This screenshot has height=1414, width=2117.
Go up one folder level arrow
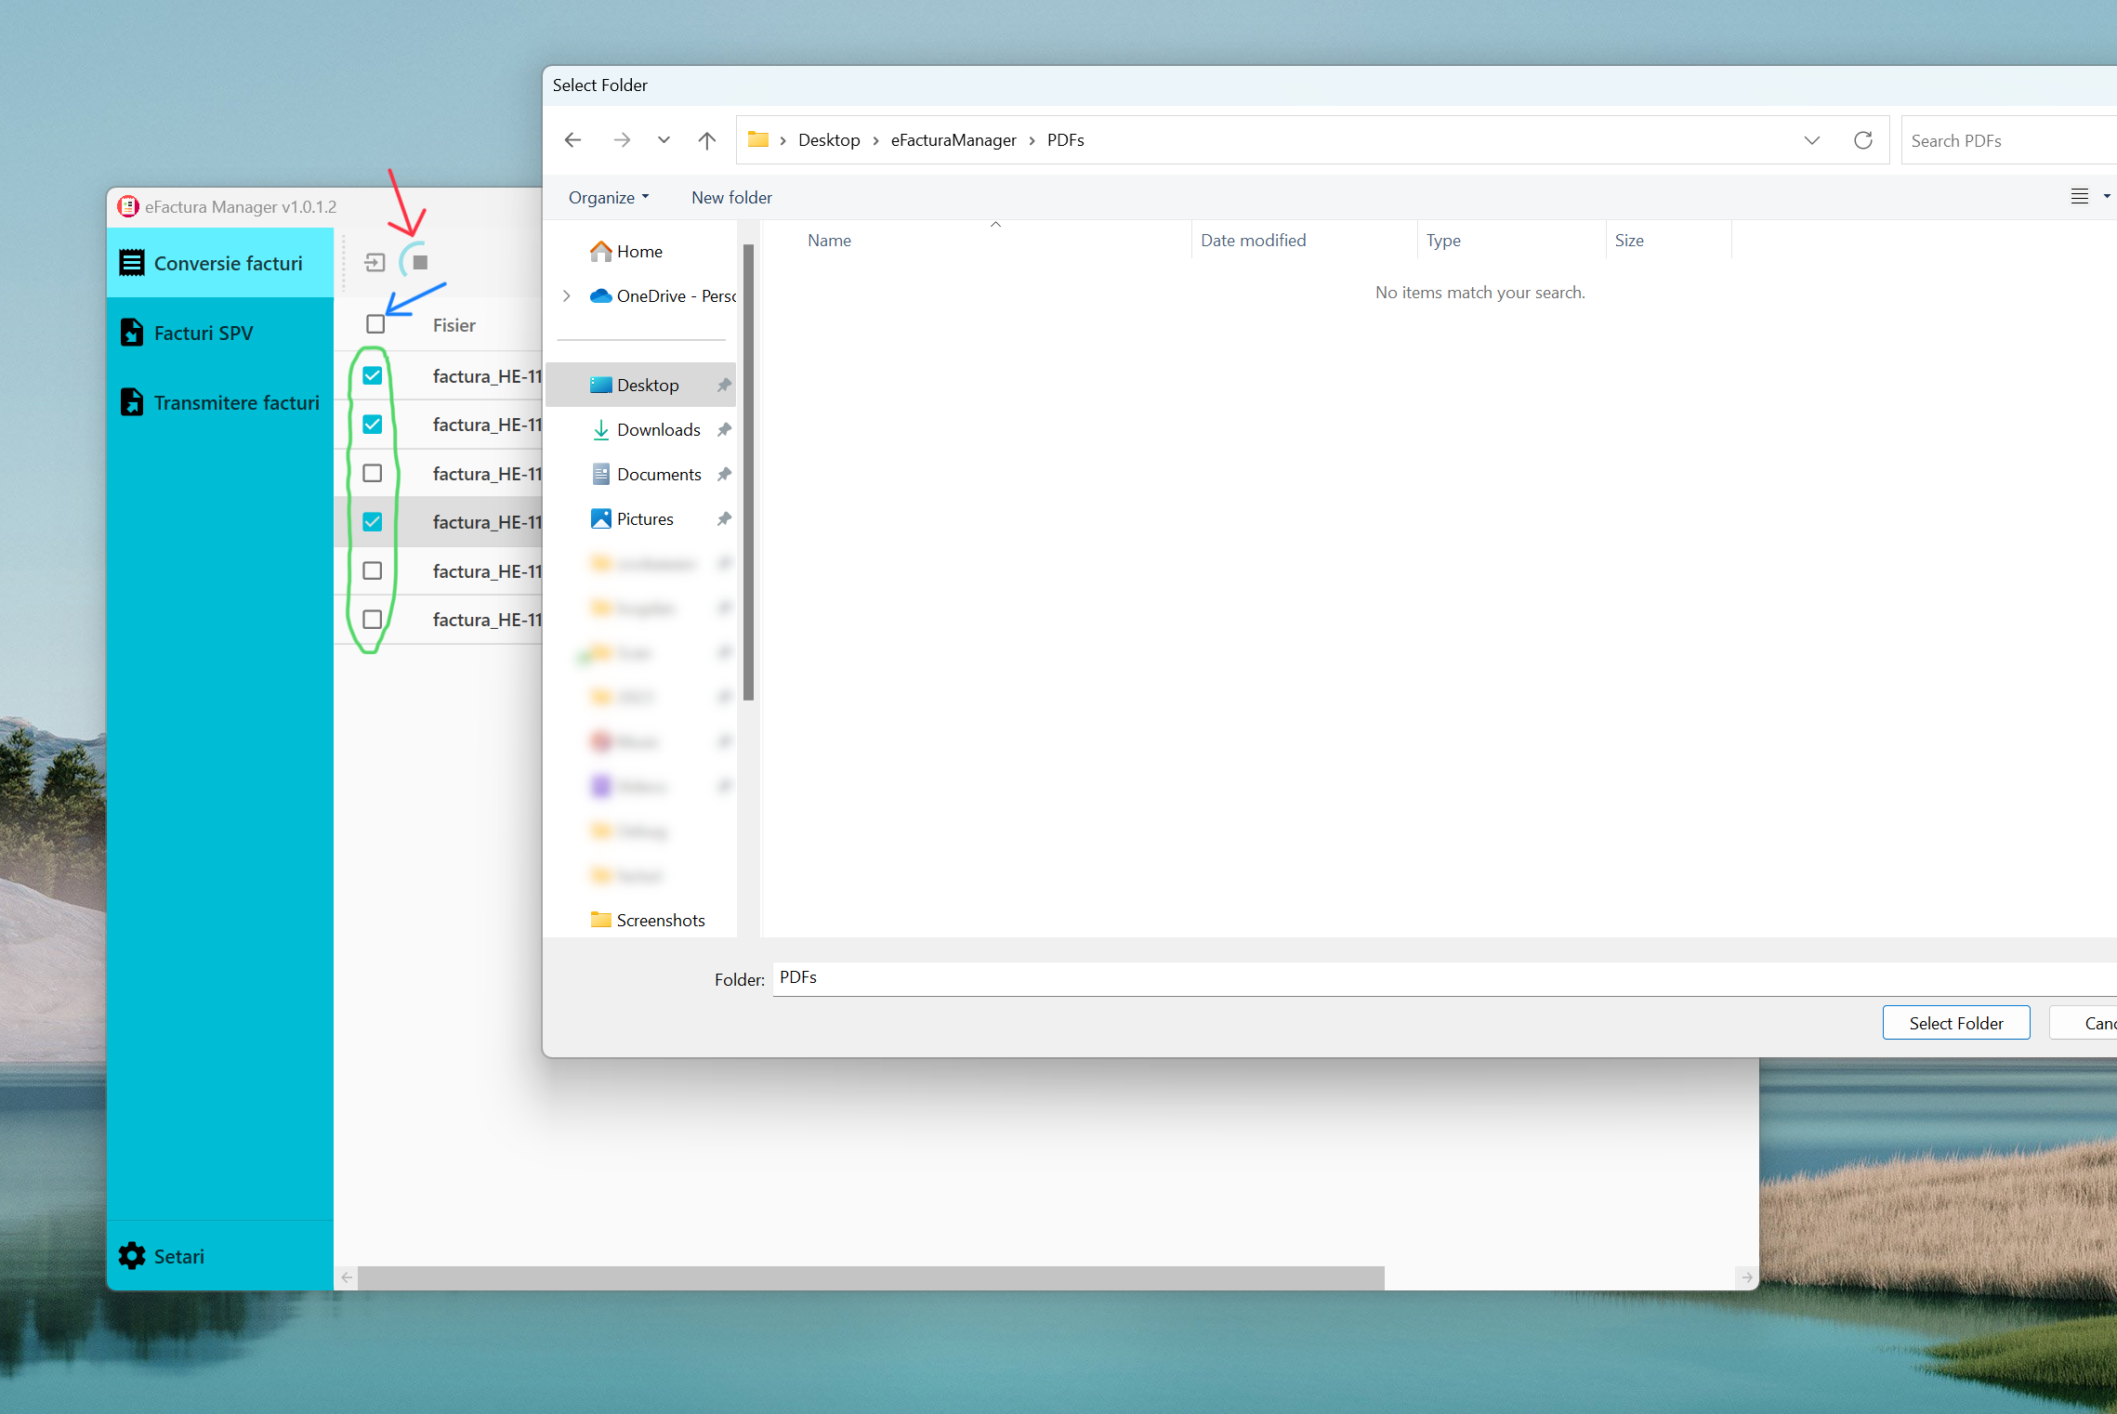click(x=706, y=140)
